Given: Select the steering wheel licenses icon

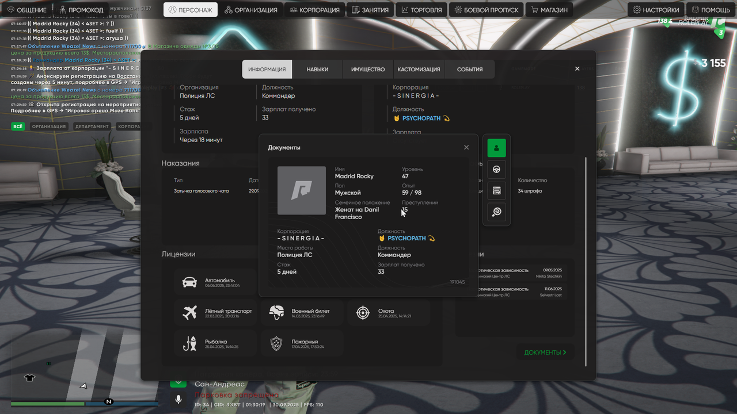Looking at the screenshot, I should pyautogui.click(x=497, y=169).
